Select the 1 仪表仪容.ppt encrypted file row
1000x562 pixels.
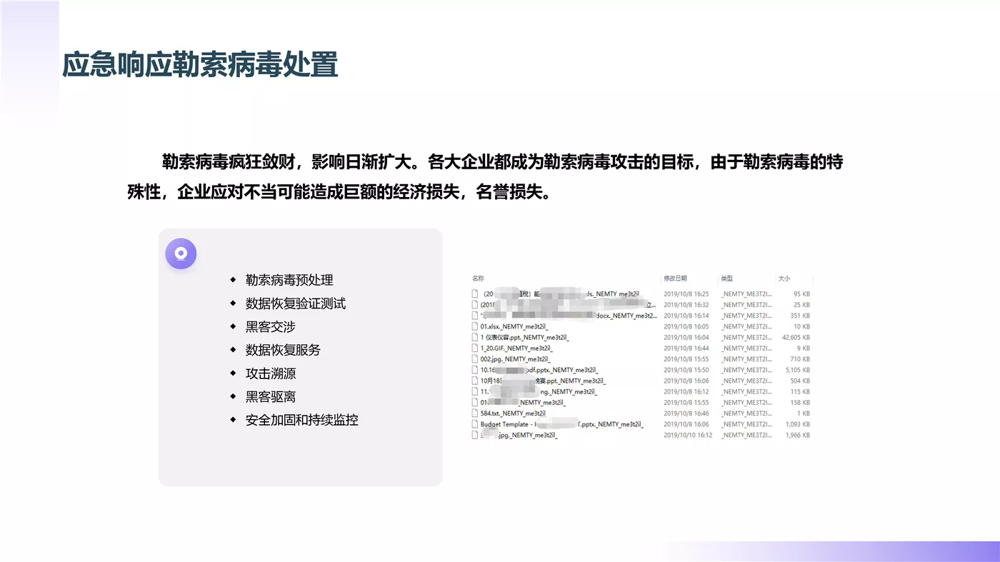point(641,337)
